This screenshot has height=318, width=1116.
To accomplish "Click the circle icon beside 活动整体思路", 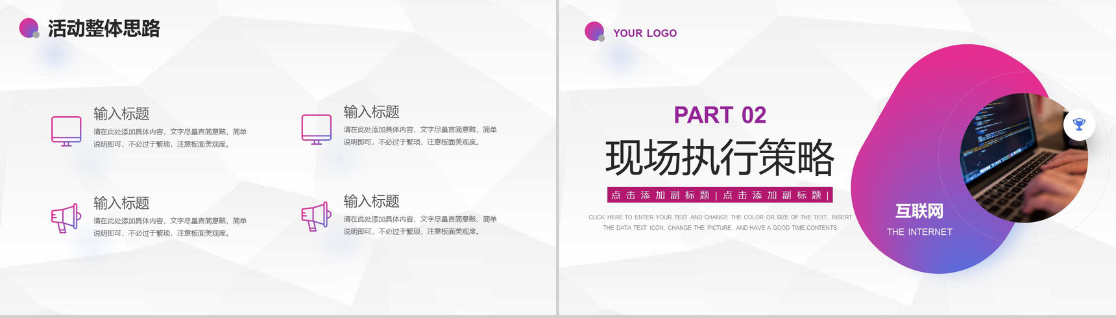I will (x=29, y=28).
